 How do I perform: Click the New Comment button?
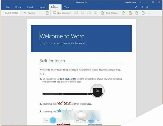pyautogui.click(x=62, y=13)
